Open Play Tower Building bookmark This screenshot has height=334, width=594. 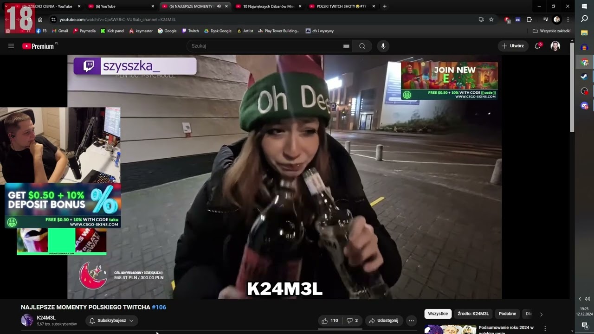278,31
